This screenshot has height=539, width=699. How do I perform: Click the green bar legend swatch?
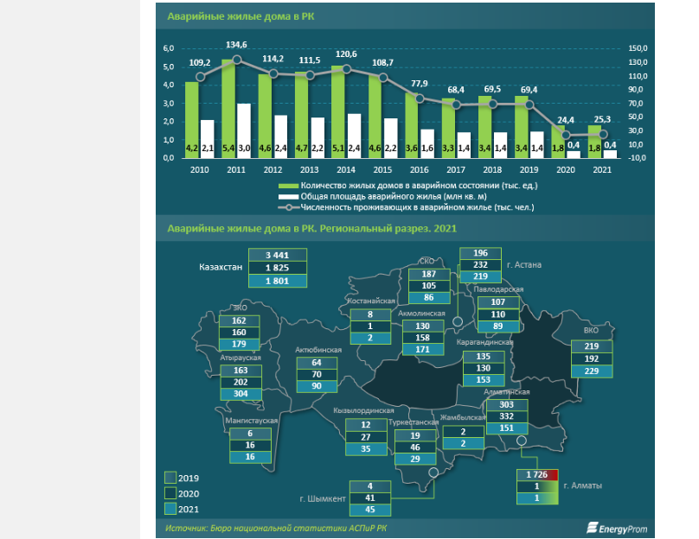[288, 186]
